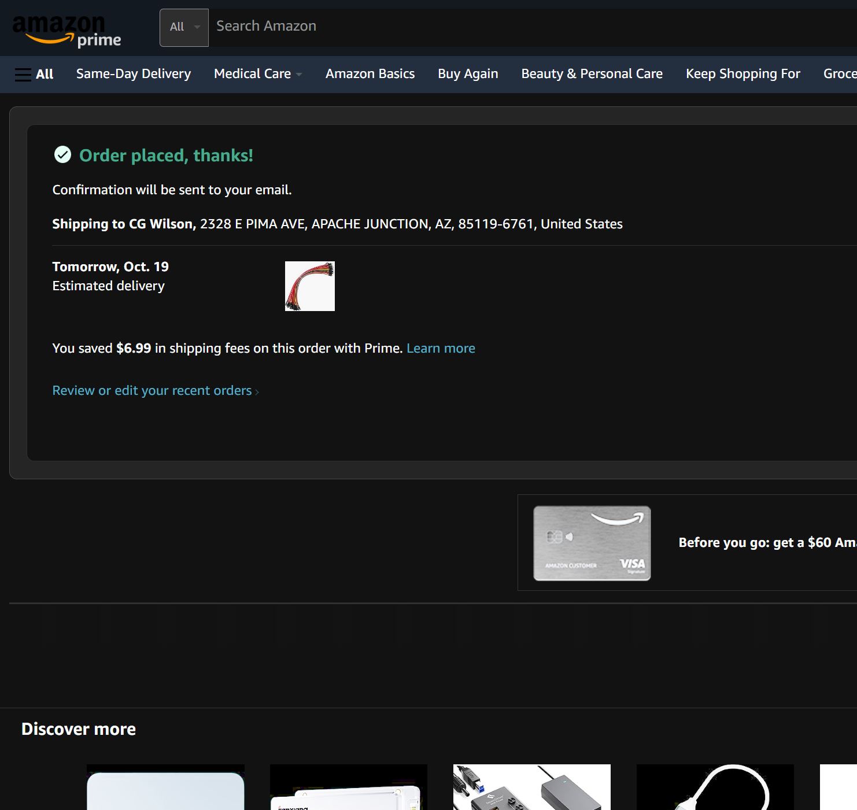The height and width of the screenshot is (810, 857).
Task: Click Learn more about Prime shipping savings
Action: point(441,348)
